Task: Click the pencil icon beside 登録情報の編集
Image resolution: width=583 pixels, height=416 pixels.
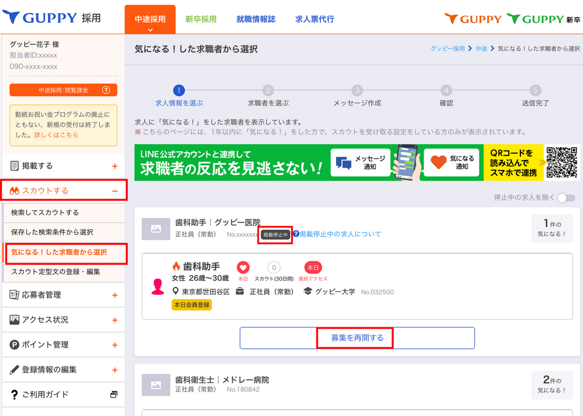Action: click(15, 369)
